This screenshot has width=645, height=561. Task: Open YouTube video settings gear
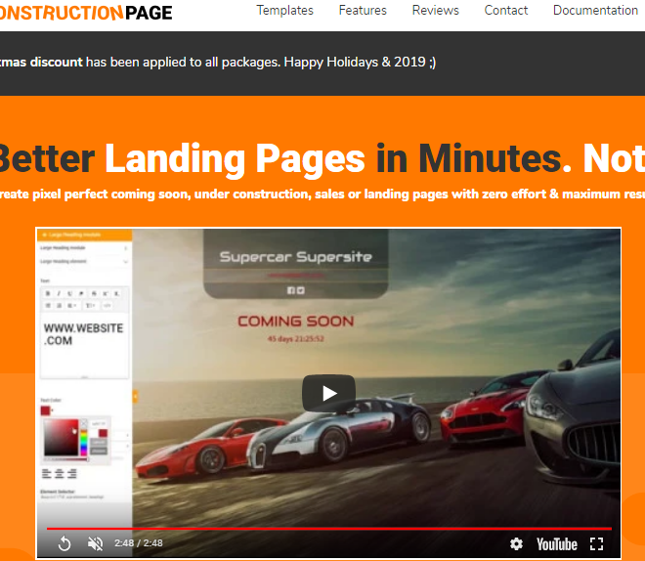point(516,544)
